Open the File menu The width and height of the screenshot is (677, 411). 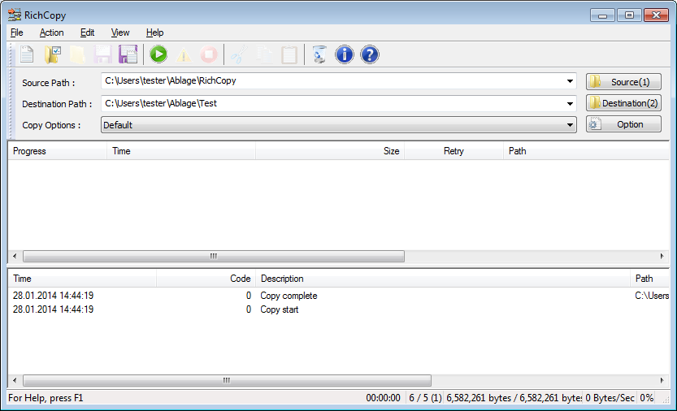(17, 32)
